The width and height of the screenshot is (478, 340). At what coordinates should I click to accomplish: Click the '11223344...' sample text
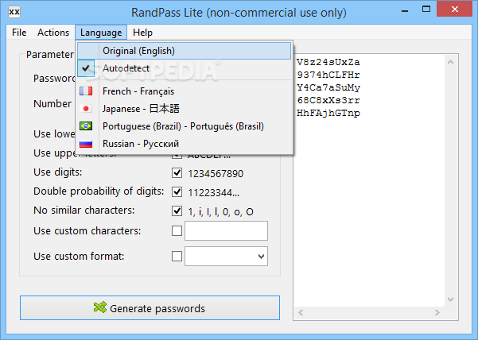click(214, 193)
